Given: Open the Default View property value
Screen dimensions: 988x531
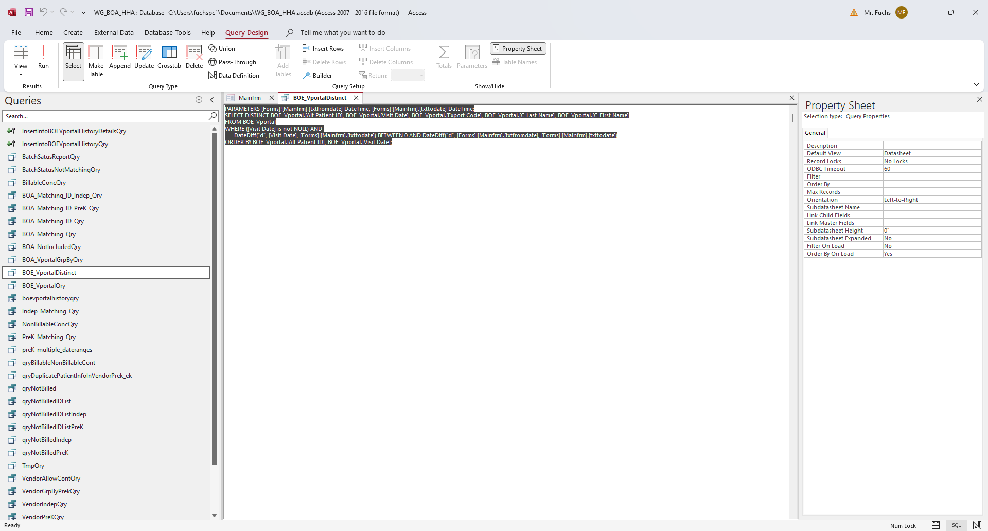Looking at the screenshot, I should [x=932, y=153].
